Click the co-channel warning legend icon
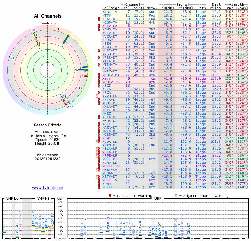The image size is (251, 241). (x=110, y=196)
